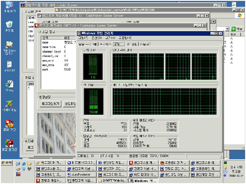Click the D:\FTP folder taskbar button
The image size is (246, 184).
coord(112,181)
